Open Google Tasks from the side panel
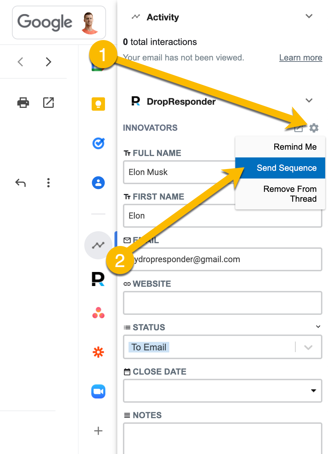 click(98, 143)
